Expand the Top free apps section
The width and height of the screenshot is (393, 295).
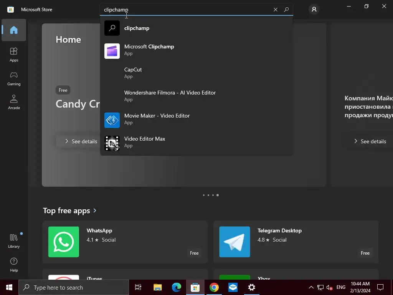pyautogui.click(x=95, y=210)
